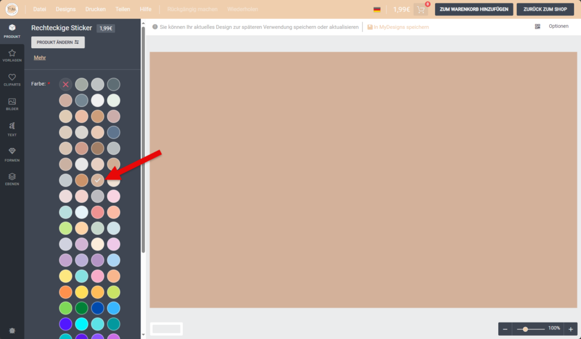This screenshot has width=581, height=339.
Task: Click Produkt ändern button
Action: tap(58, 43)
